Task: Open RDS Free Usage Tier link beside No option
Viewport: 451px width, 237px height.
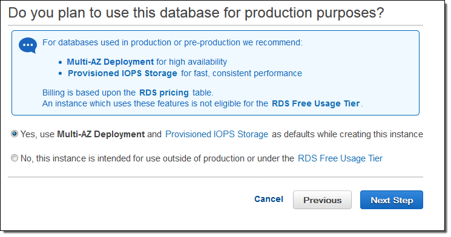Action: click(x=340, y=158)
